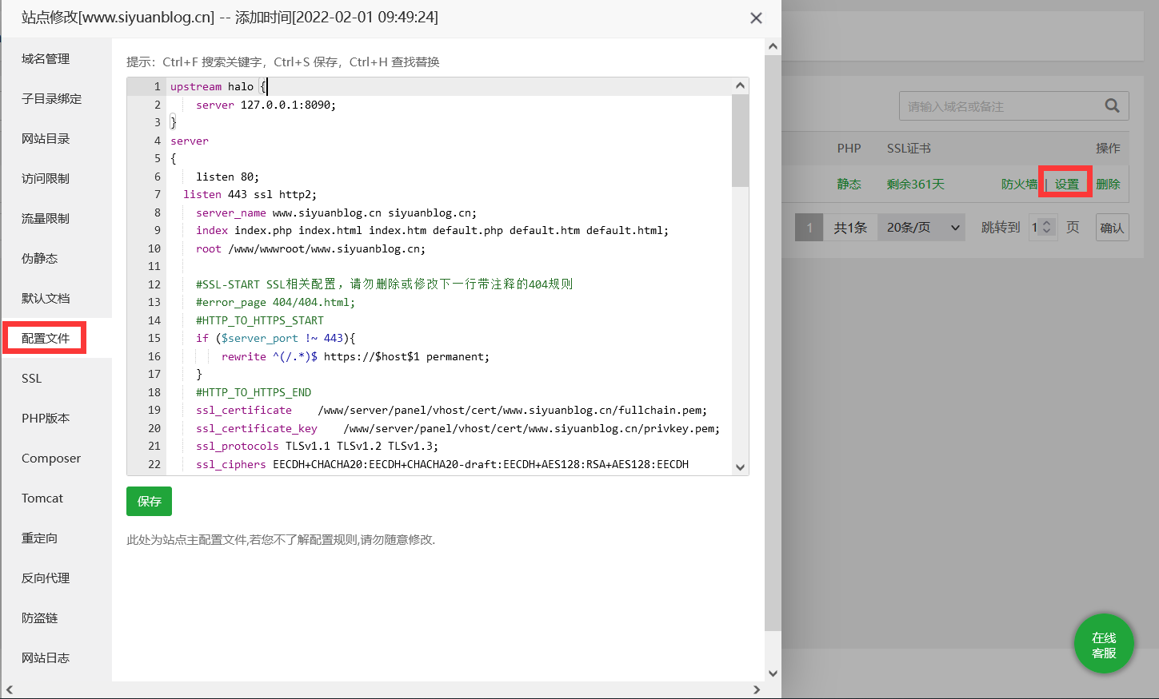Click page number 1 button
This screenshot has height=699, width=1159.
point(809,228)
